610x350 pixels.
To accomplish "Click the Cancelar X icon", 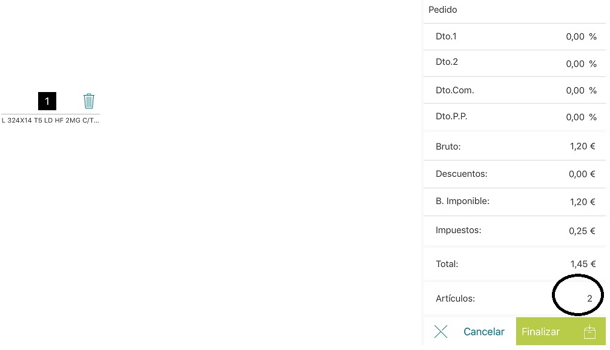I will (441, 332).
